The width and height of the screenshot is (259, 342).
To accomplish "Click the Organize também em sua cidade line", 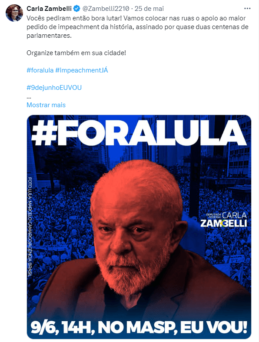I will (76, 53).
